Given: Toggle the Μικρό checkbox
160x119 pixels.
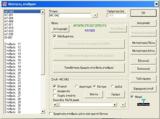Looking at the screenshot, I should [132, 97].
